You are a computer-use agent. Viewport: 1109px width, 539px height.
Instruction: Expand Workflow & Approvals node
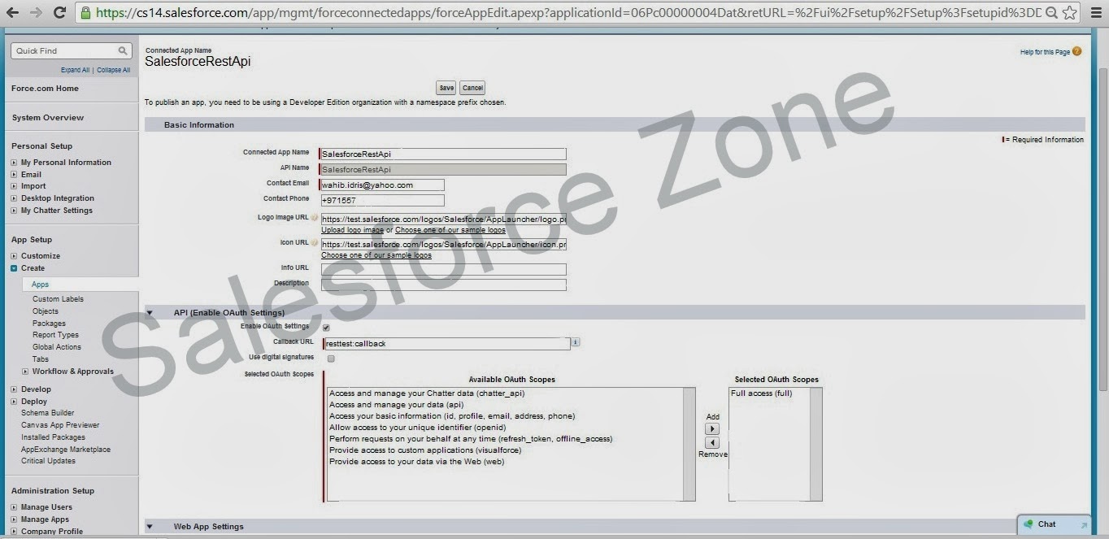(25, 372)
